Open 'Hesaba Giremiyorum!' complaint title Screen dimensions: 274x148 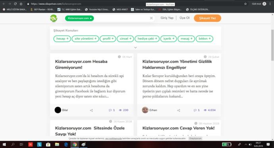81,65
